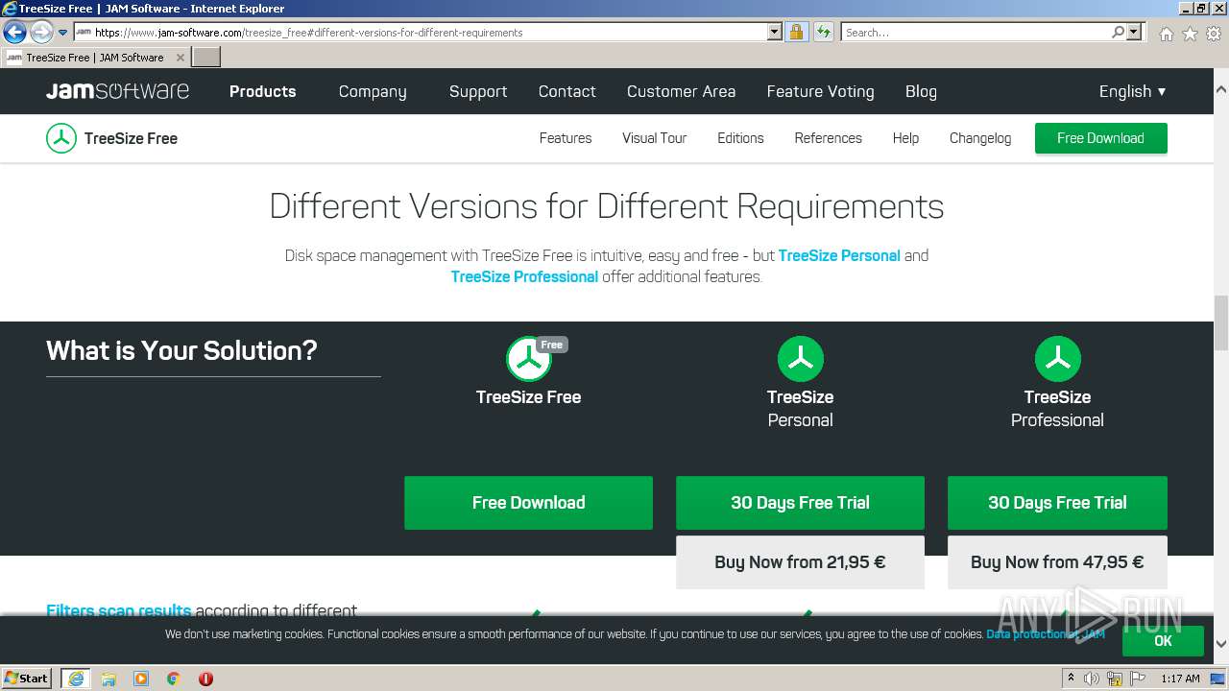Go to Features section
The width and height of the screenshot is (1229, 691).
pos(566,138)
